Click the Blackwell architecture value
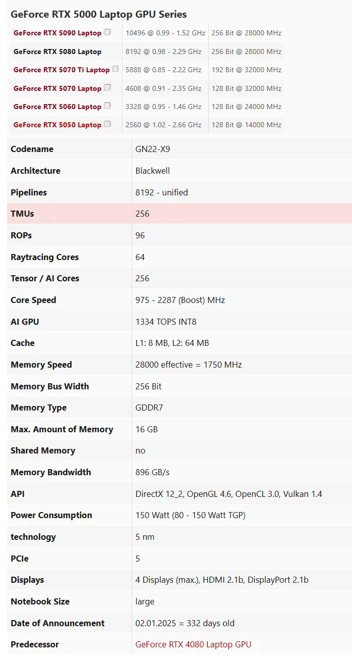 pyautogui.click(x=149, y=171)
